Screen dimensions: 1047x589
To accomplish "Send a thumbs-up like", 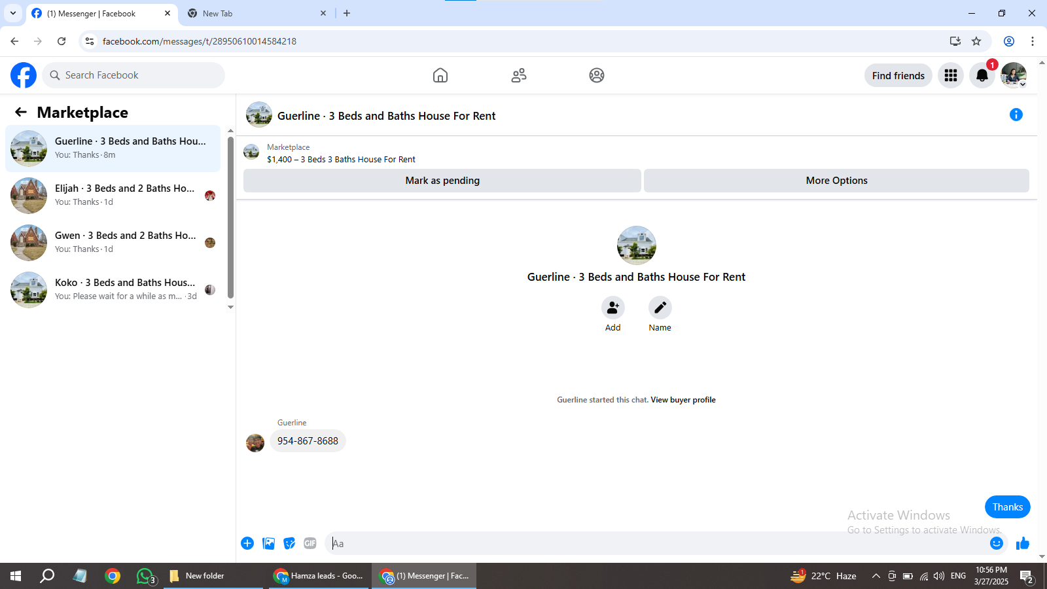I will pyautogui.click(x=1023, y=543).
